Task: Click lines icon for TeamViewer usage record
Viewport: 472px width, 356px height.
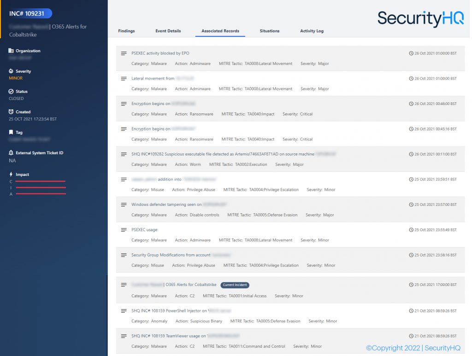Action: click(x=124, y=336)
